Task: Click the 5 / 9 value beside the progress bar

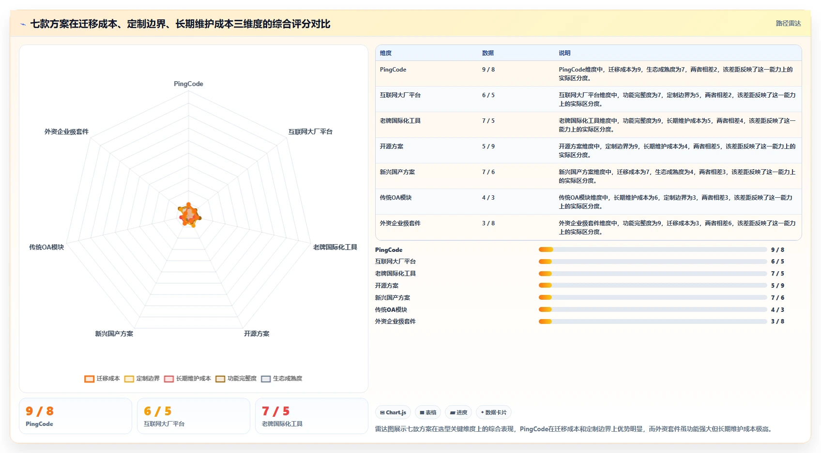Action: (777, 286)
